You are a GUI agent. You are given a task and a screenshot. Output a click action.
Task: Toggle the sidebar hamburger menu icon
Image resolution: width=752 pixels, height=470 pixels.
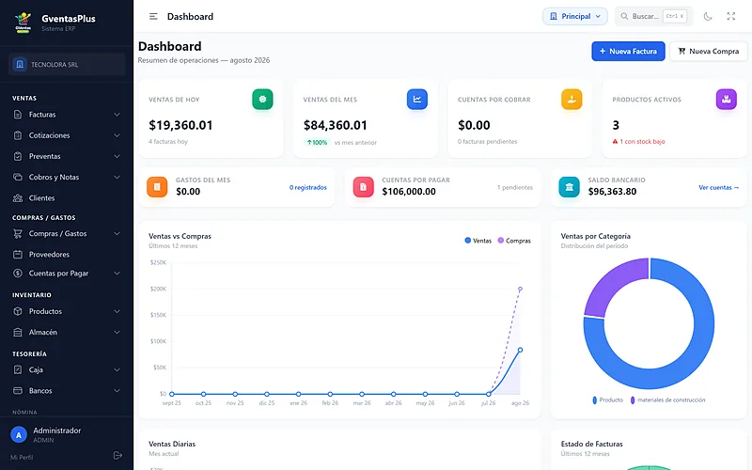point(153,16)
